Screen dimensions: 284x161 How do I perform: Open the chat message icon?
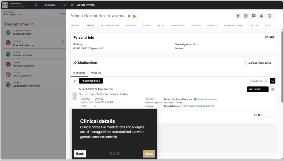[x=254, y=16]
